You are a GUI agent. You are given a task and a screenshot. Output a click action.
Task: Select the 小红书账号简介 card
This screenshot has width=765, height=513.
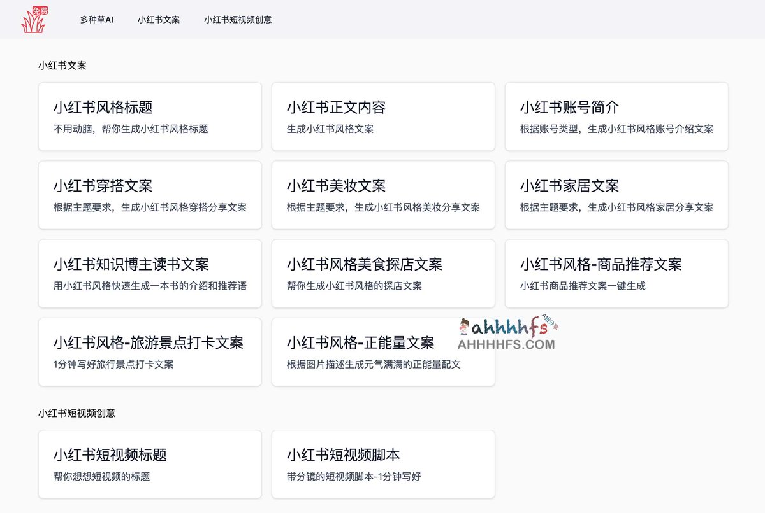[616, 116]
